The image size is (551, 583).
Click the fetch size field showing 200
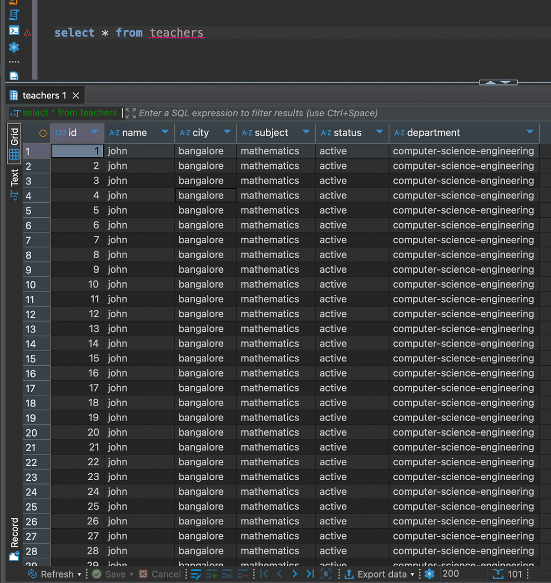[x=464, y=574]
